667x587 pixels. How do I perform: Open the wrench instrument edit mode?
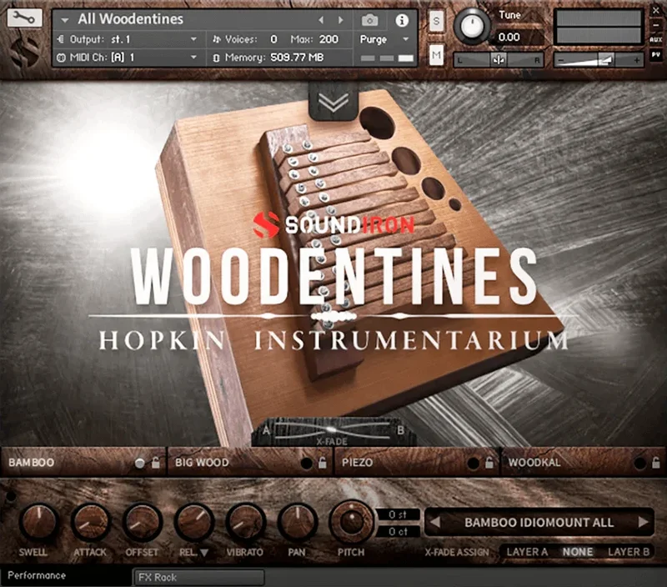click(x=24, y=18)
